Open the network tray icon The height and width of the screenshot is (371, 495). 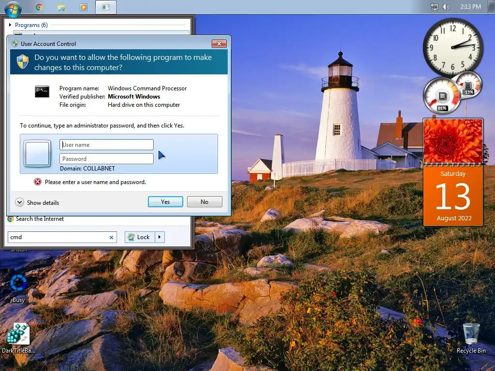(435, 7)
